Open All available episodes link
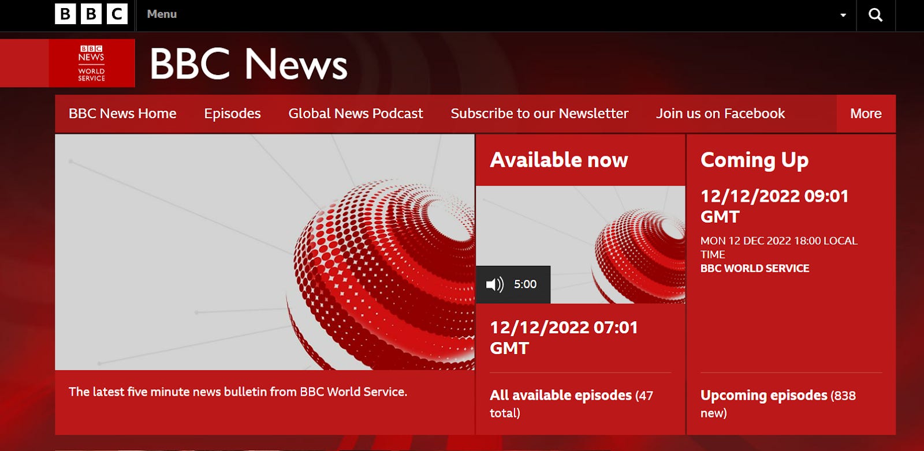924x451 pixels. 561,396
